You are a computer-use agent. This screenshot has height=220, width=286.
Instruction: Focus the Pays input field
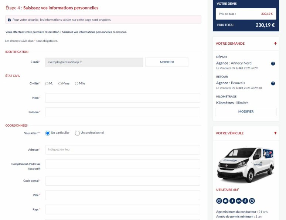123,210
